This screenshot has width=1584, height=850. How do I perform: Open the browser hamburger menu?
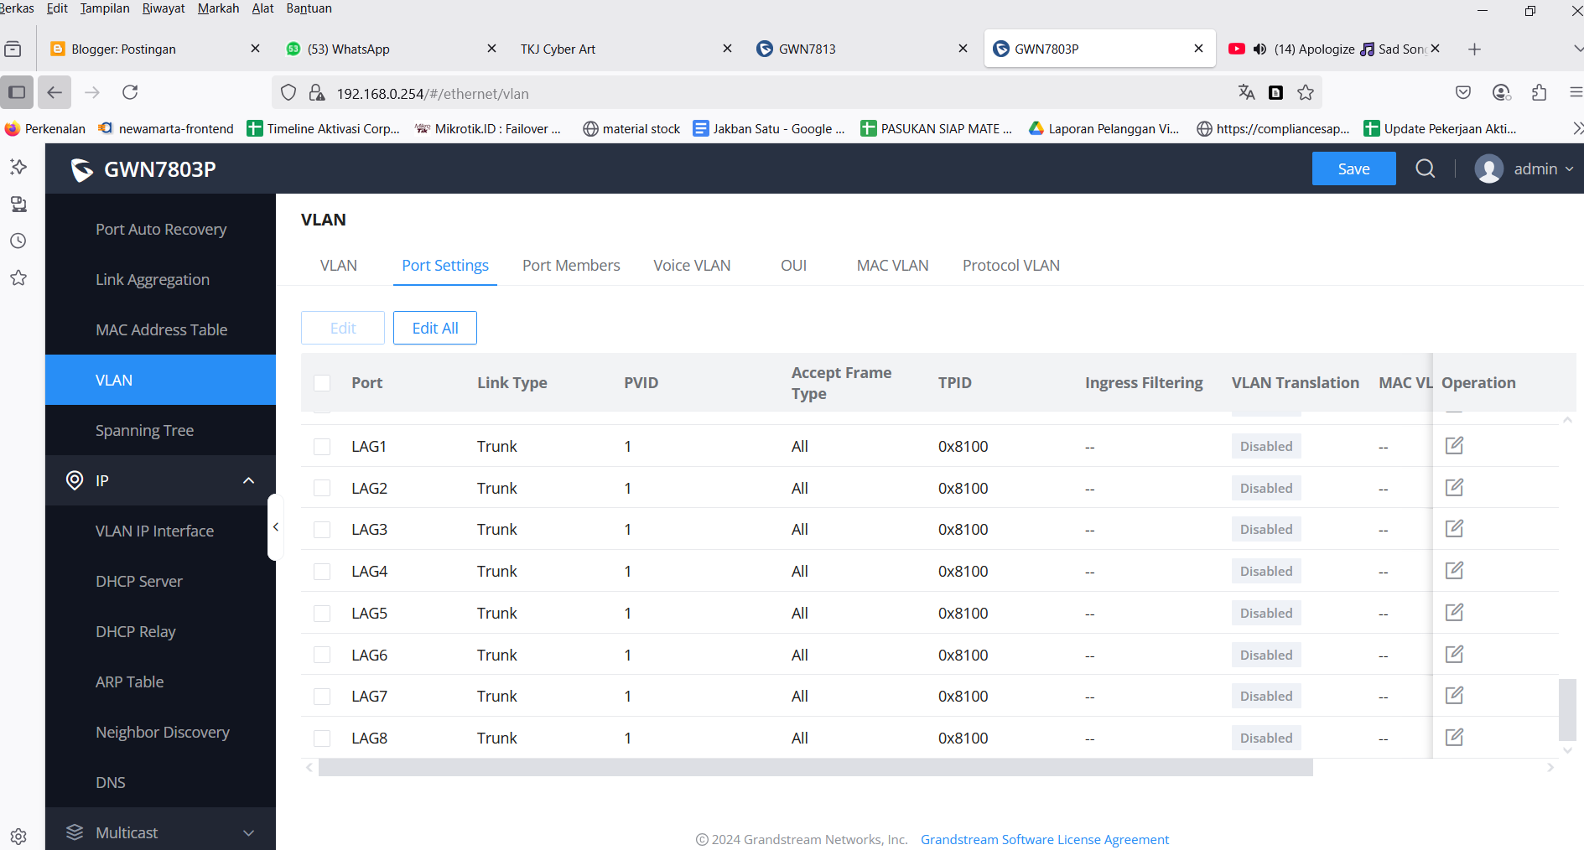1576,93
